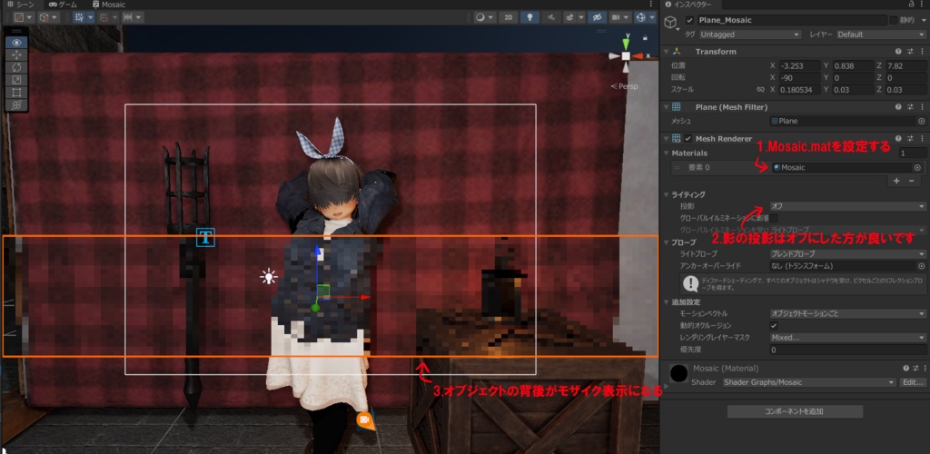The width and height of the screenshot is (930, 454).
Task: Disable the Mesh Renderer component checkbox
Action: 688,139
